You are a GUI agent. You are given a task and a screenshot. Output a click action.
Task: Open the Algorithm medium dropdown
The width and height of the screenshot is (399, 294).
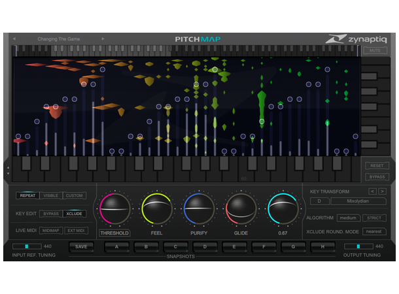click(349, 218)
